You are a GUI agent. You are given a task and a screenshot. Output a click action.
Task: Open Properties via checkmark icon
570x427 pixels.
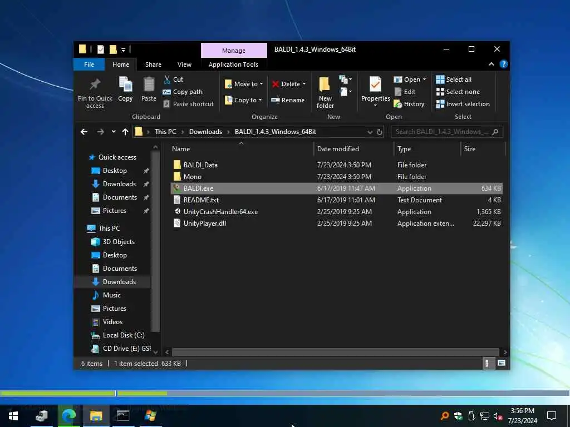375,85
